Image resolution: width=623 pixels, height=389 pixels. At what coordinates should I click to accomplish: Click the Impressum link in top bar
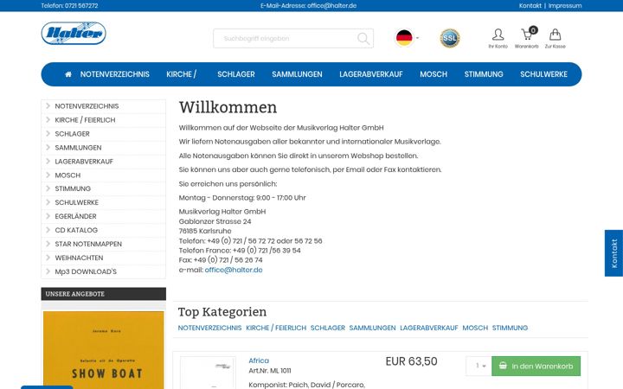[565, 5]
